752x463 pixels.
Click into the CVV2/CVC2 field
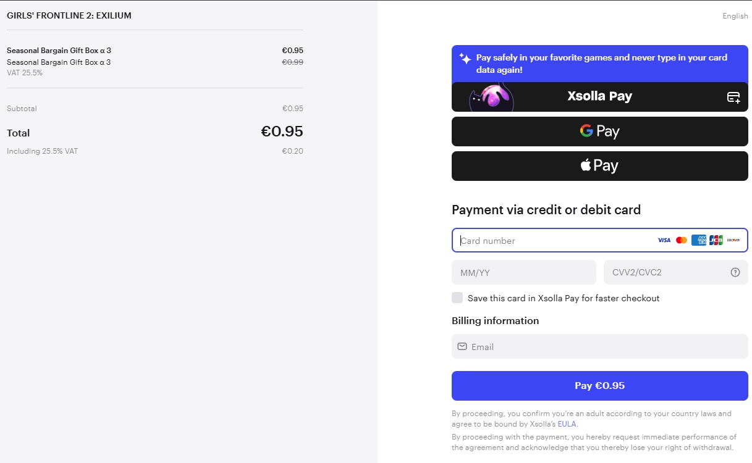(x=667, y=272)
